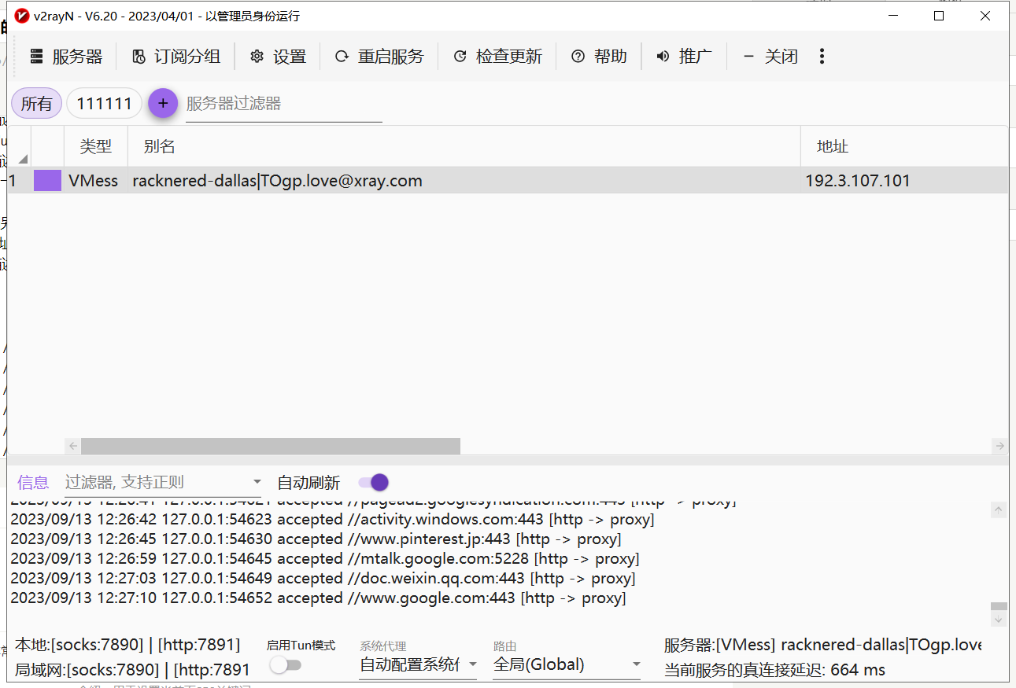
Task: Click the log vertical scrollbar thumb
Action: click(x=999, y=606)
